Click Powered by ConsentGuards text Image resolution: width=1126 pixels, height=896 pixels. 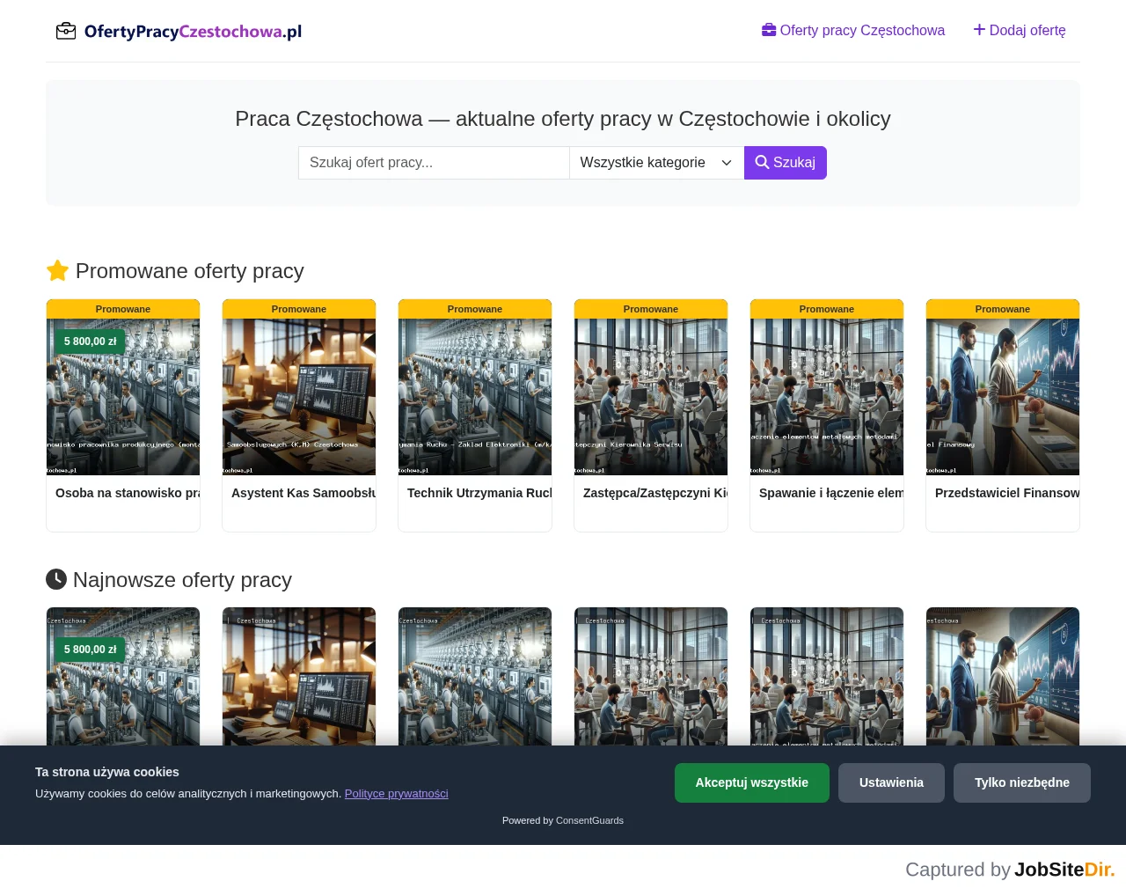563,820
